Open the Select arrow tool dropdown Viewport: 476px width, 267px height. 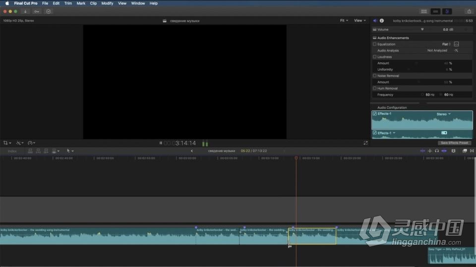coord(70,151)
